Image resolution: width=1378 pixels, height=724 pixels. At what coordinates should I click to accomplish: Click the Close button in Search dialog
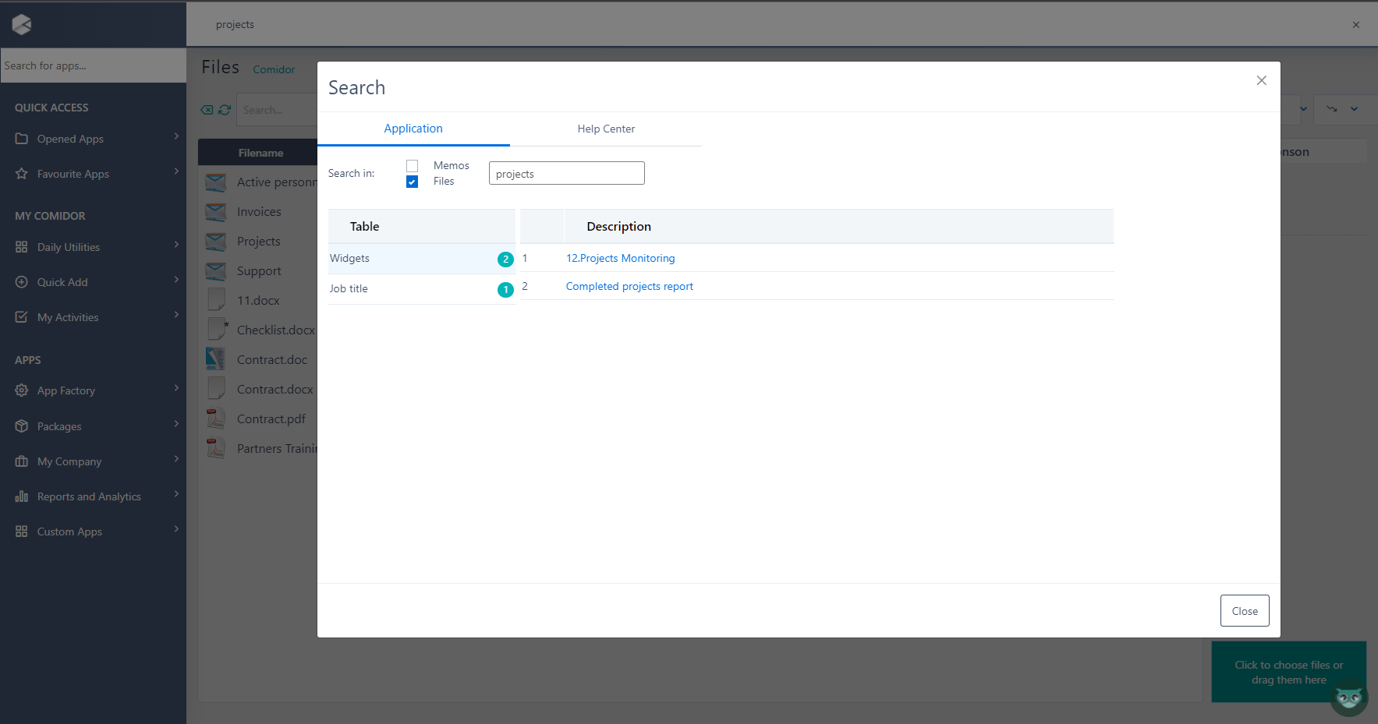pos(1245,611)
